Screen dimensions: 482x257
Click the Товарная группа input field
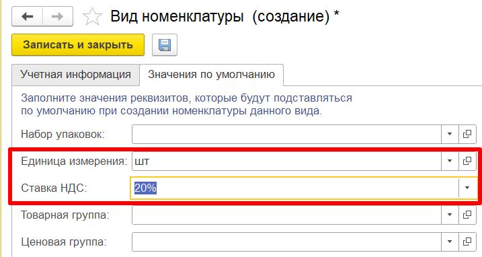tap(286, 215)
